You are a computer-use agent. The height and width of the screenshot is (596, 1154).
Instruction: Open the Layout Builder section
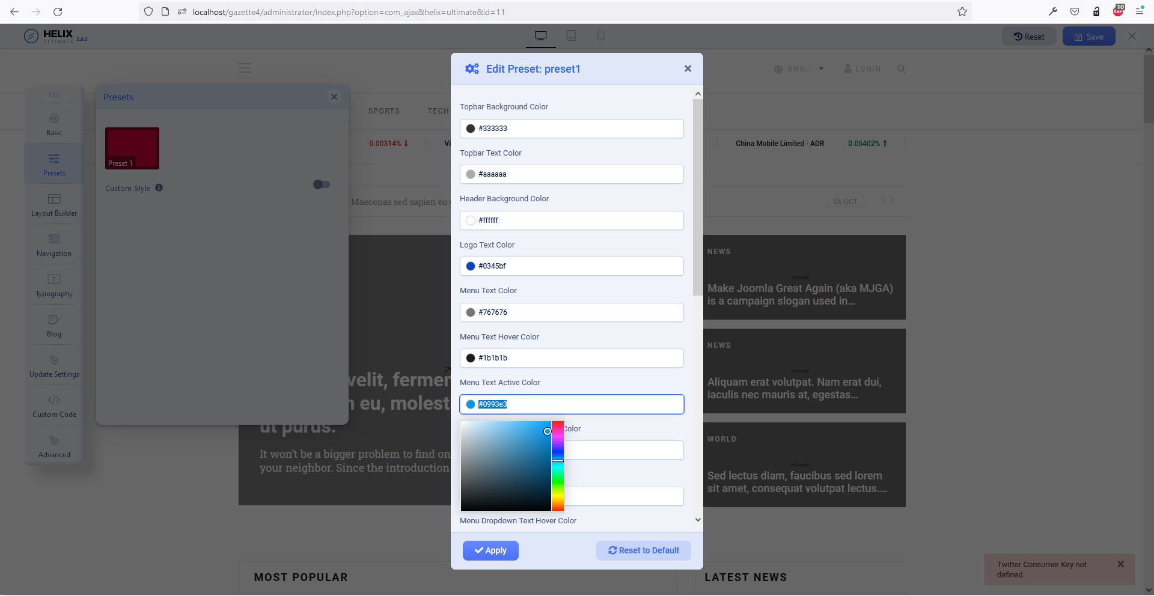54,205
